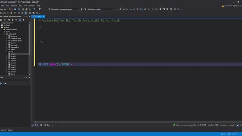
Task: Click the New SQL button
Action: coord(3,9)
